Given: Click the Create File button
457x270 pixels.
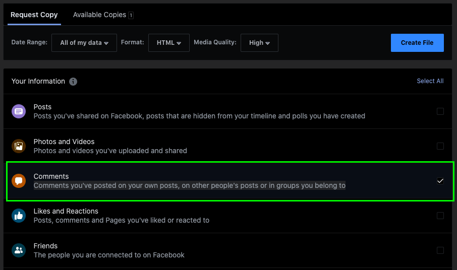Looking at the screenshot, I should pos(417,43).
